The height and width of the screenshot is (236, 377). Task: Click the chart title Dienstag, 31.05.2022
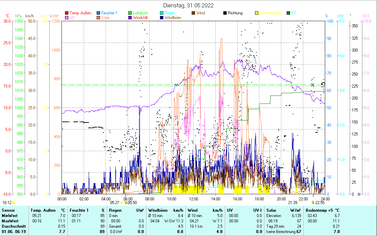(x=188, y=6)
